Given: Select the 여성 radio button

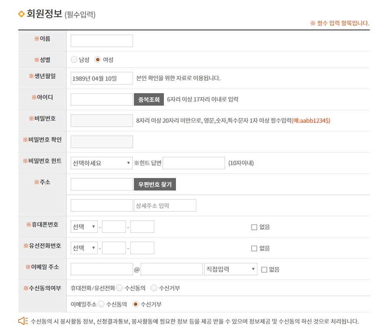Looking at the screenshot, I should click(98, 59).
